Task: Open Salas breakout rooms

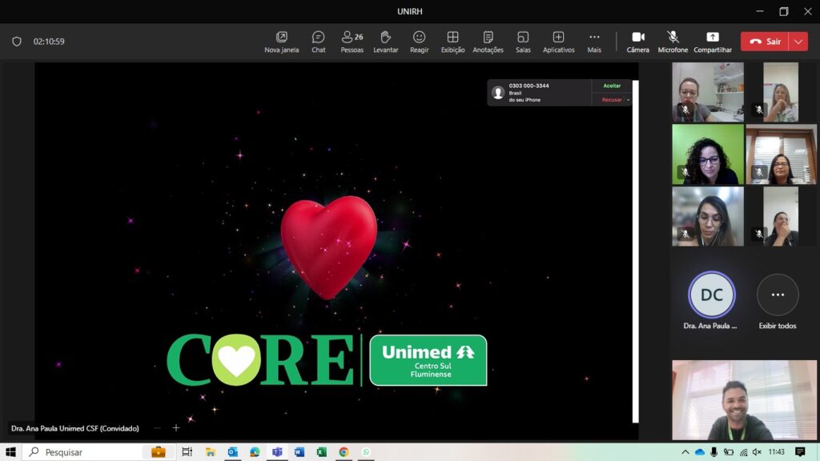Action: 523,42
